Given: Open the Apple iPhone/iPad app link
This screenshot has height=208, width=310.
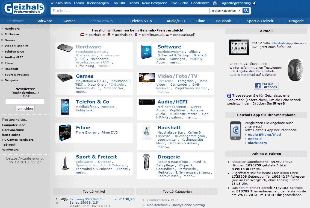Looking at the screenshot, I should point(264,134).
